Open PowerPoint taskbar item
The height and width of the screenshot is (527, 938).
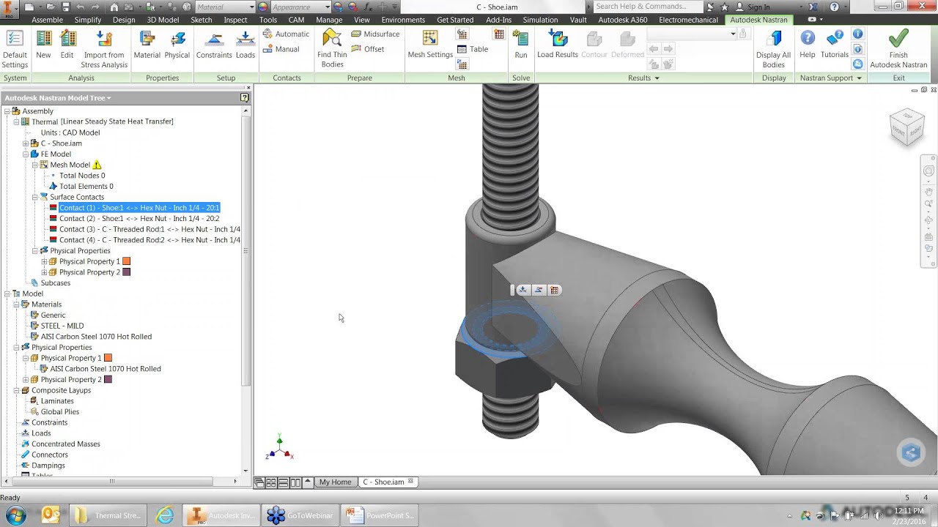[380, 515]
